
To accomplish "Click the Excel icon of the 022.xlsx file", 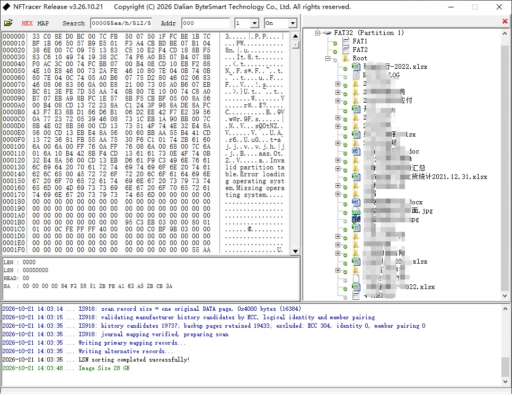I will pyautogui.click(x=356, y=287).
